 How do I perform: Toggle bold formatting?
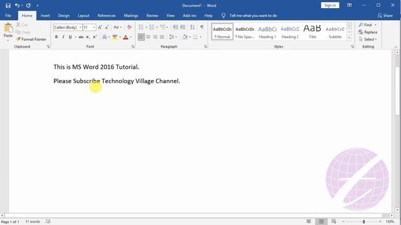(x=56, y=37)
